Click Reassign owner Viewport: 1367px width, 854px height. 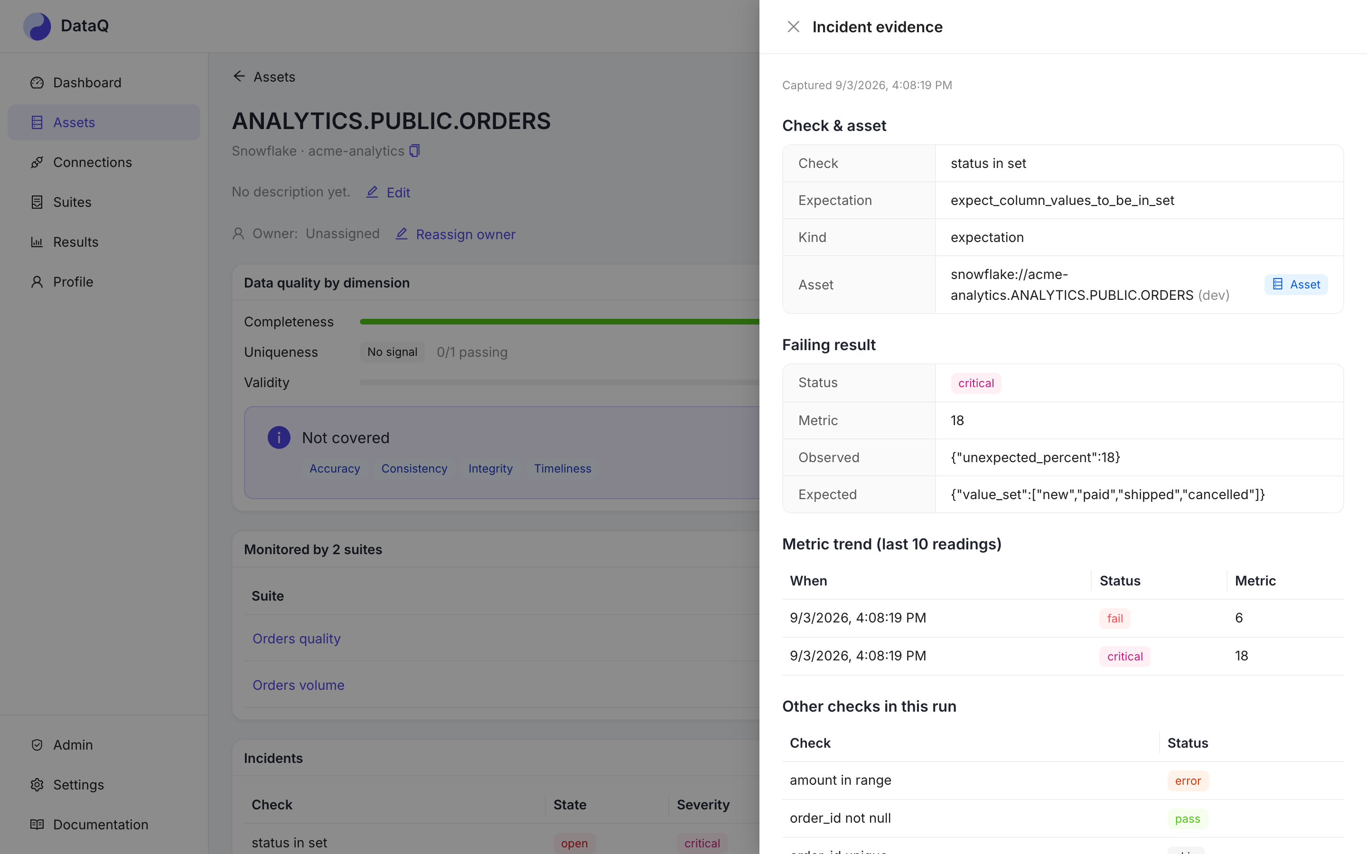[455, 234]
